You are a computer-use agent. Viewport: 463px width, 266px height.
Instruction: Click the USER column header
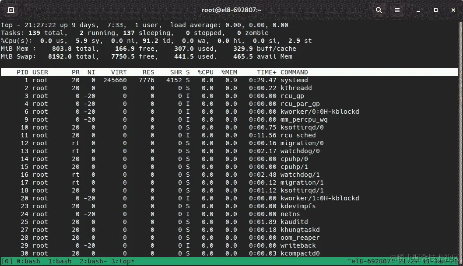(x=40, y=72)
